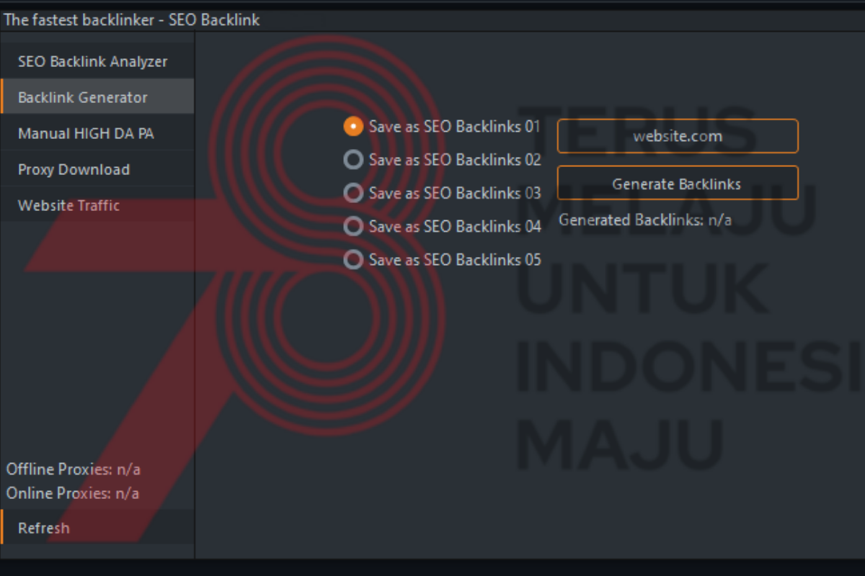Open the SEO Backlink Analyzer section
Image resolution: width=865 pixels, height=576 pixels.
(92, 62)
